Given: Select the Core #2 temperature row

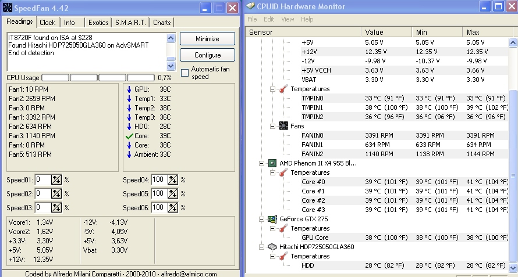Looking at the screenshot, I should coord(405,200).
